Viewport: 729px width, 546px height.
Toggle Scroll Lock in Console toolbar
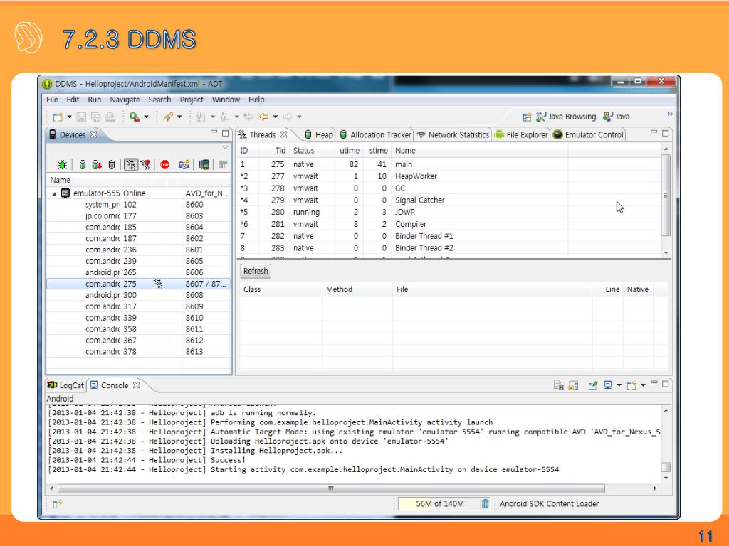pyautogui.click(x=573, y=385)
